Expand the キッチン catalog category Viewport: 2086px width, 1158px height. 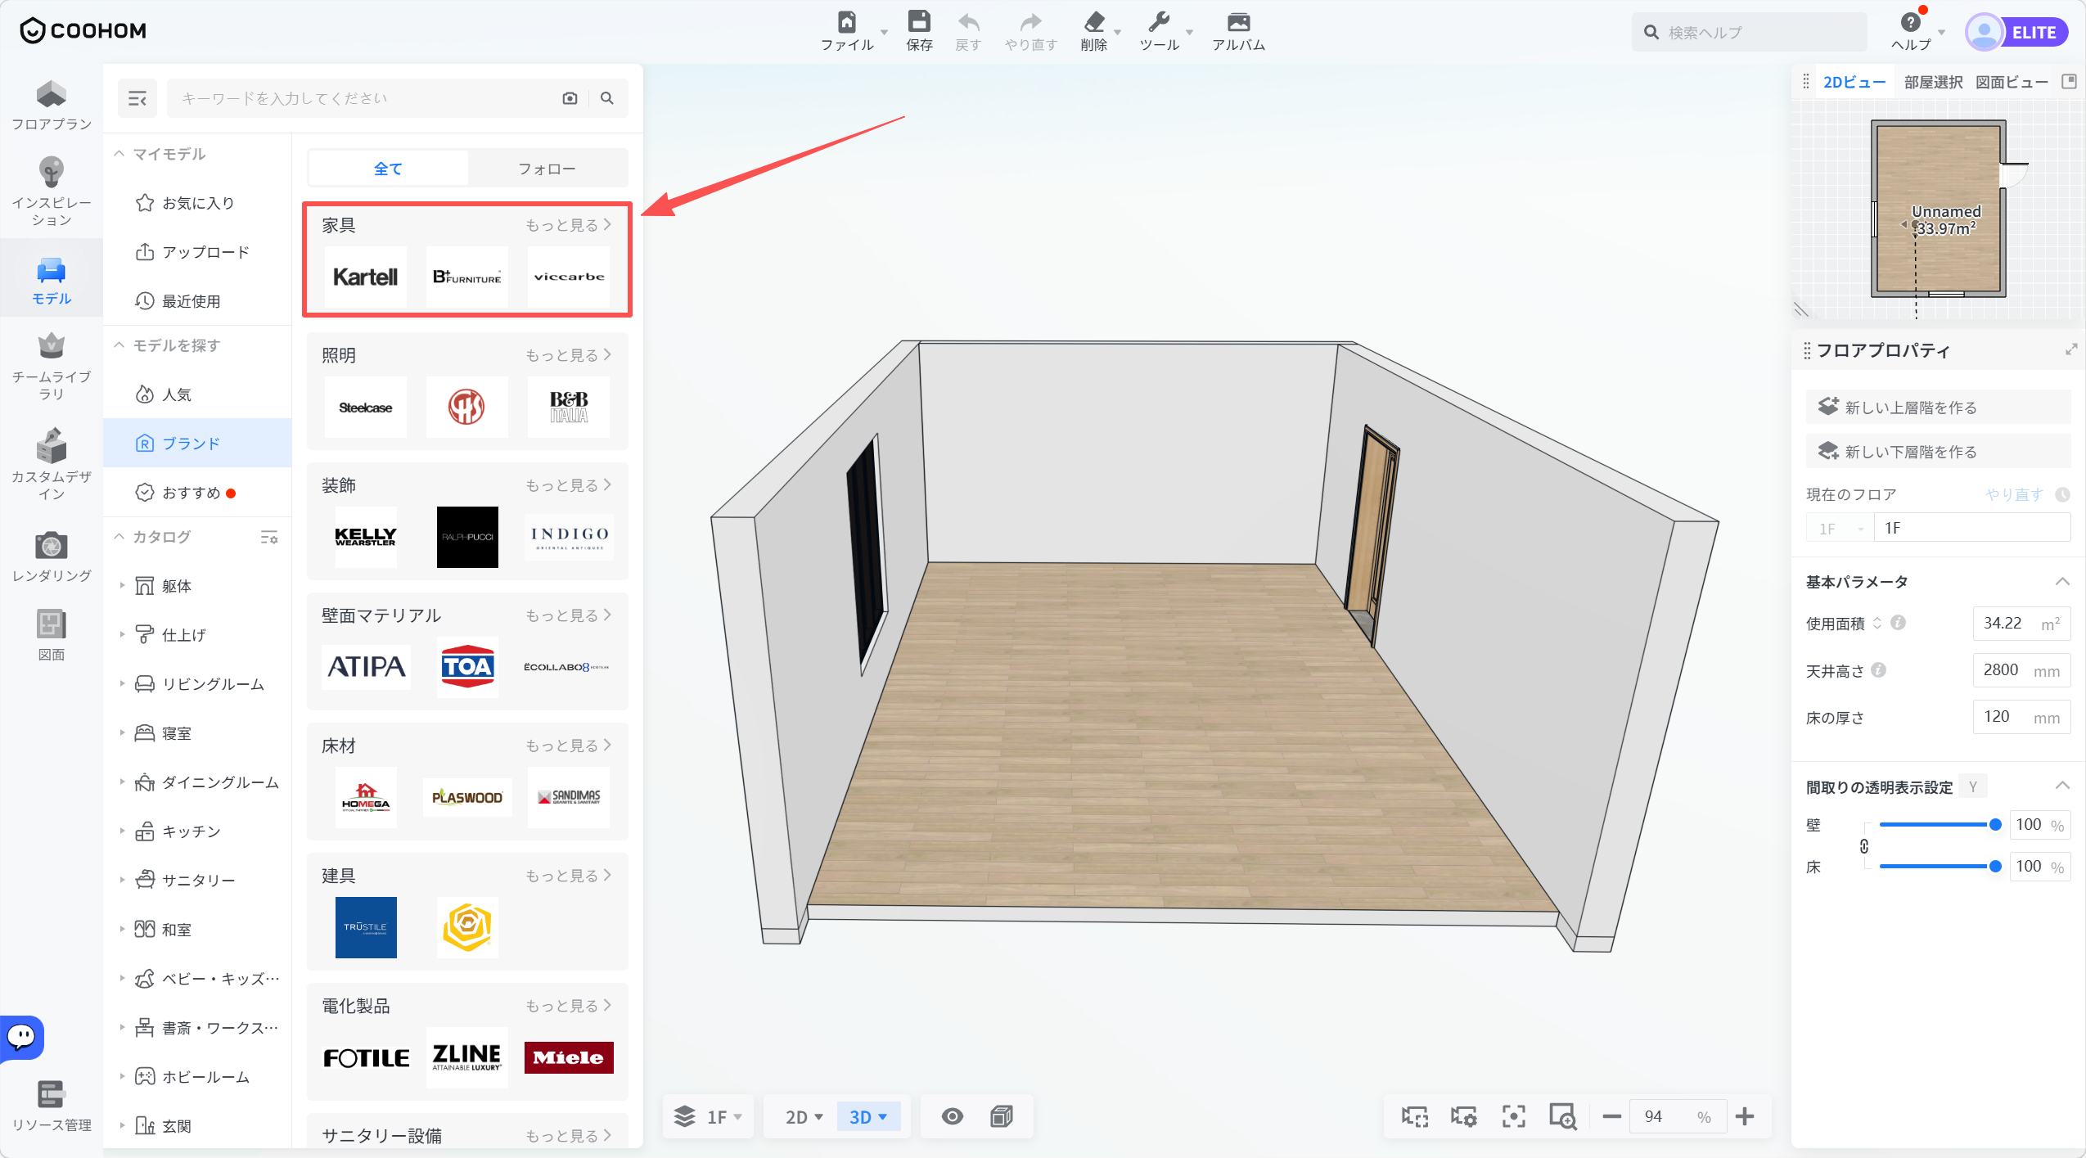coord(122,831)
